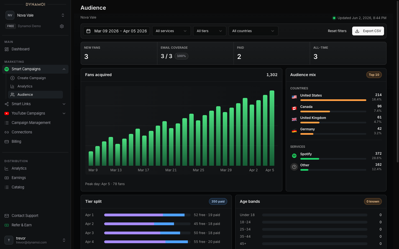This screenshot has width=399, height=249.
Task: Click the link icon beside Connections
Action: (x=7, y=132)
